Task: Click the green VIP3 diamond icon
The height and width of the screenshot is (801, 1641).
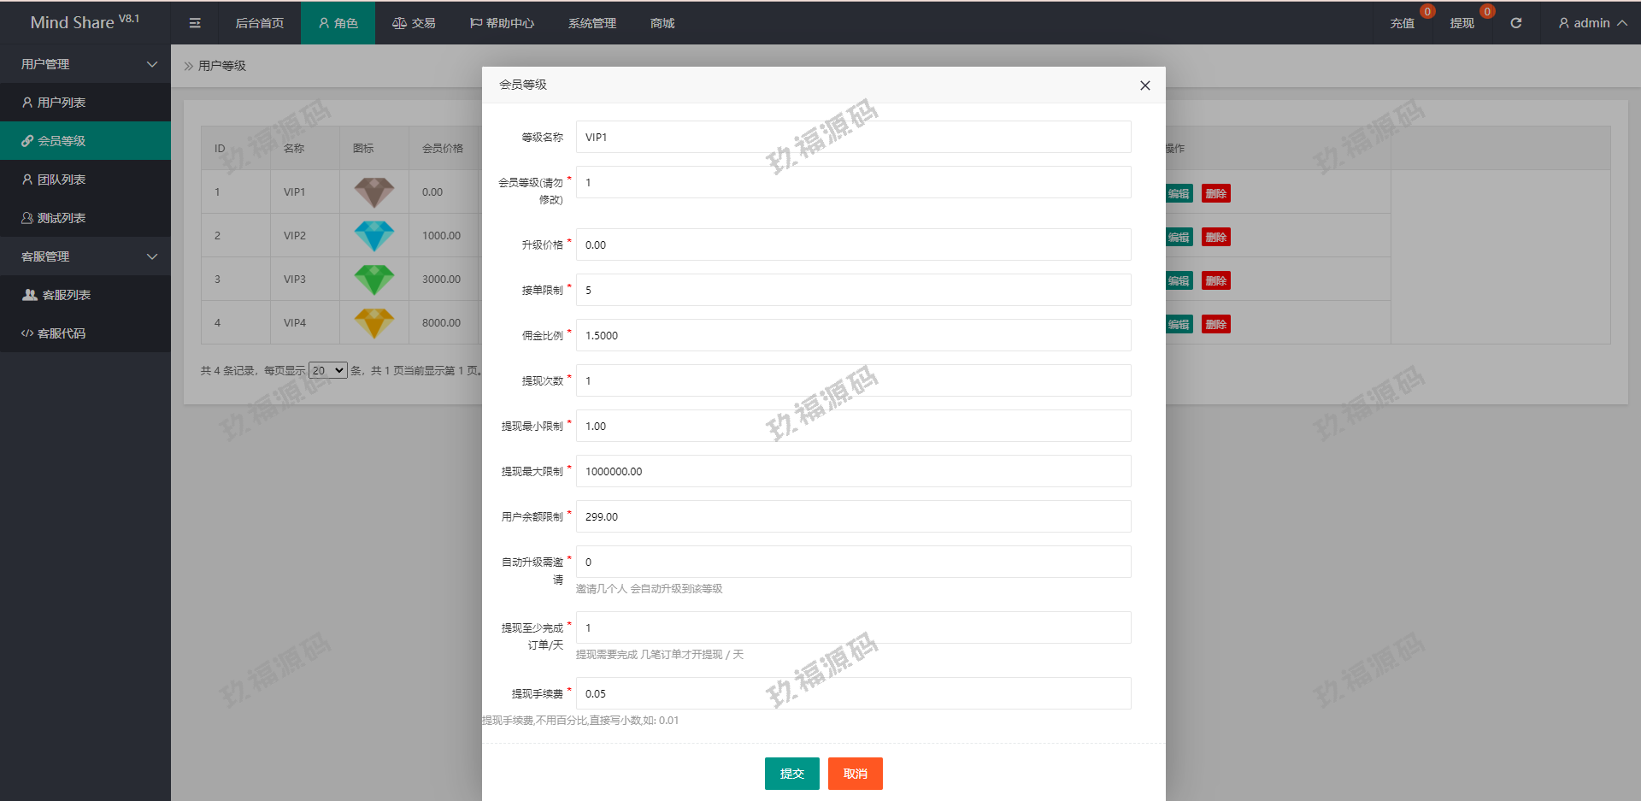Action: point(374,280)
